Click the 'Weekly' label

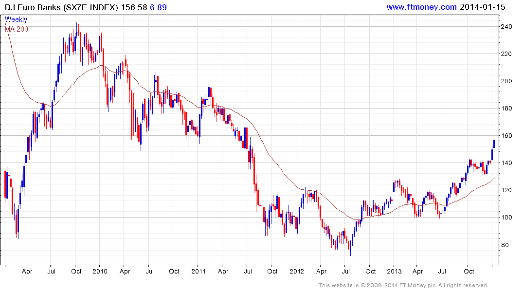coord(16,19)
